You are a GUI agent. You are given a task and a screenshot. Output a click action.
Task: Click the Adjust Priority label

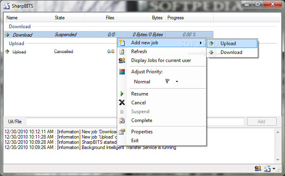[147, 72]
